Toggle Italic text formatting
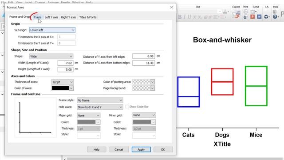This screenshot has height=160, width=284. click(185, 17)
